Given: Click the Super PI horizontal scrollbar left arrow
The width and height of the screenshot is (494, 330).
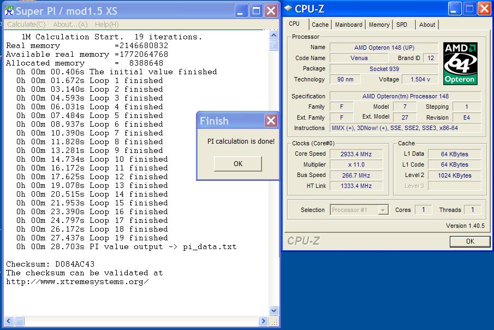Looking at the screenshot, I should (9, 321).
